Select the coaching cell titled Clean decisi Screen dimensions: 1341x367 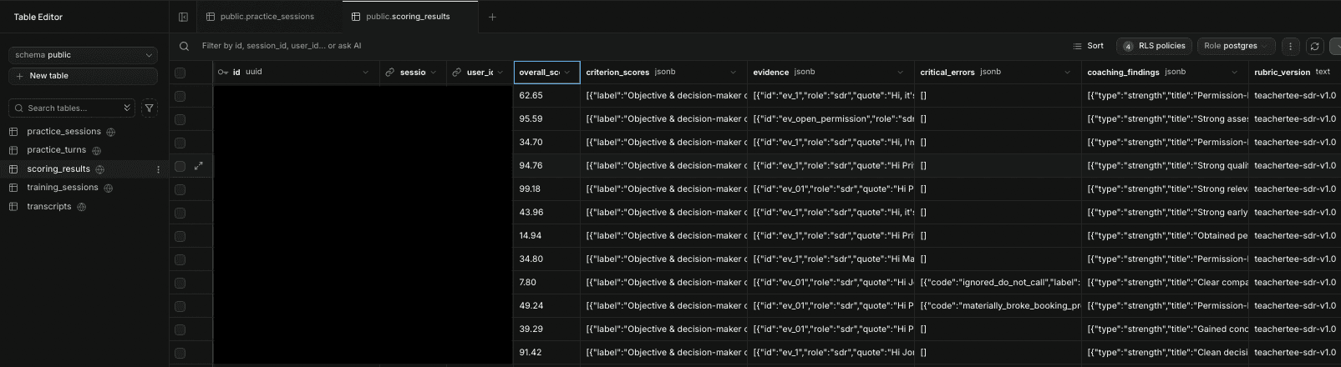click(x=1165, y=353)
